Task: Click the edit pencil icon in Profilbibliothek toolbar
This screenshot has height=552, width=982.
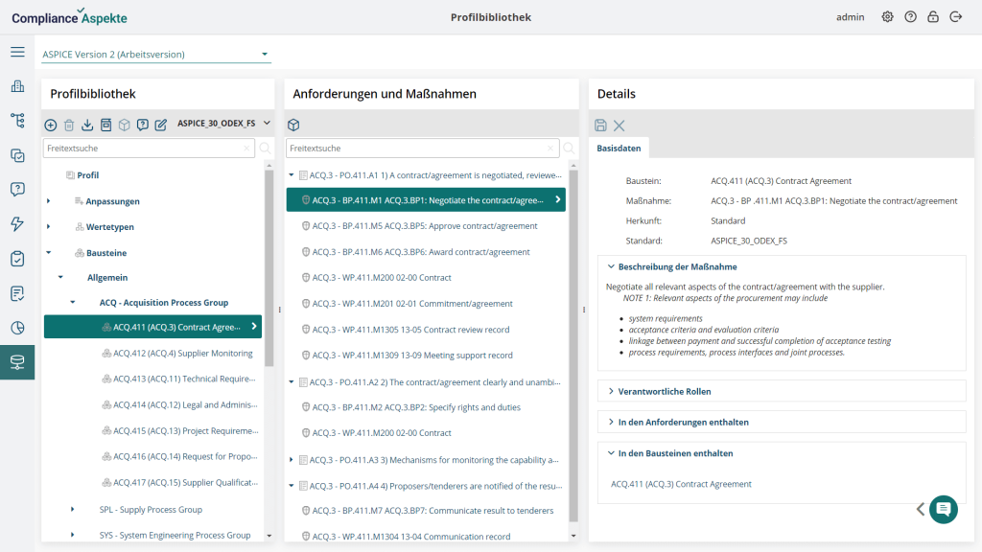Action: click(160, 125)
